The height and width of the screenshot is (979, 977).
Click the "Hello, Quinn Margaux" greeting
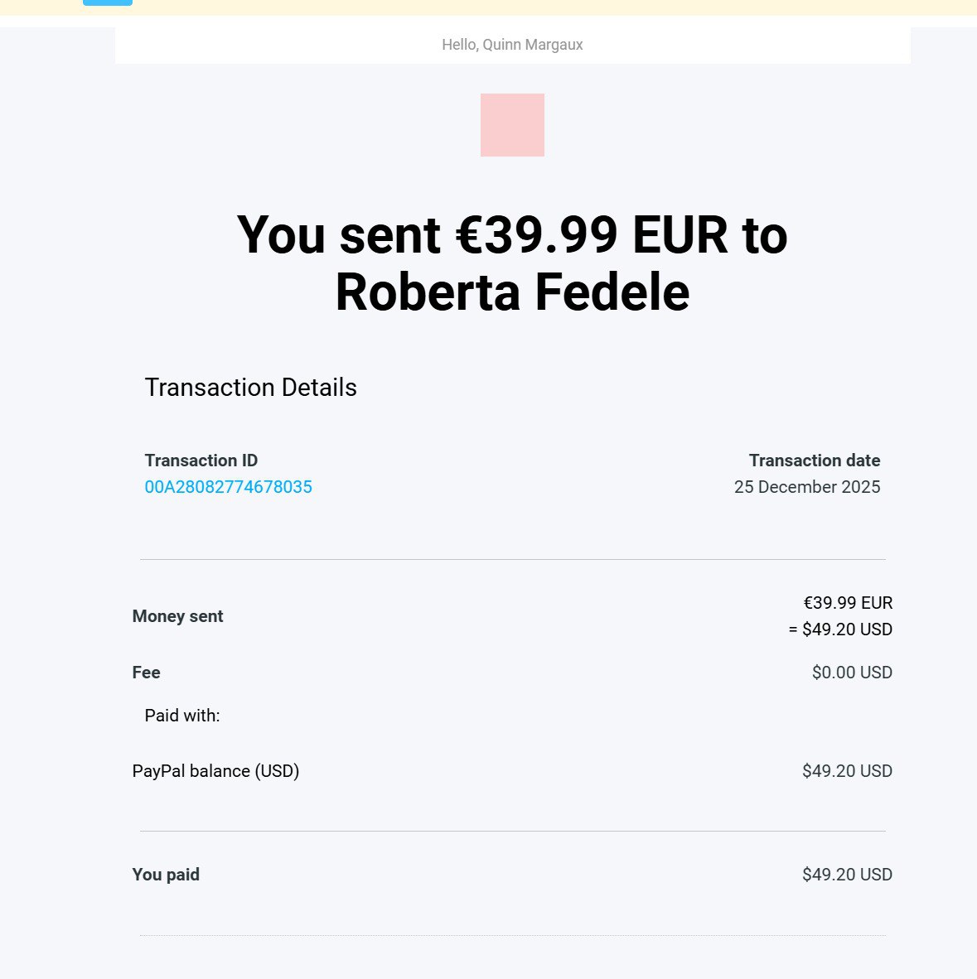click(x=512, y=45)
